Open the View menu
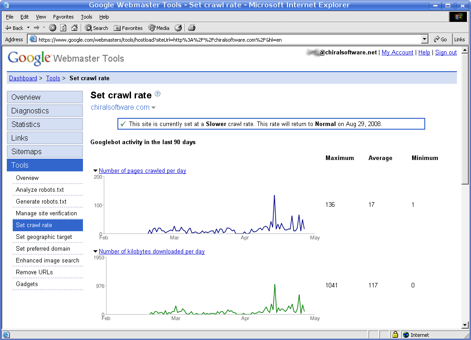This screenshot has width=471, height=340. click(x=41, y=17)
